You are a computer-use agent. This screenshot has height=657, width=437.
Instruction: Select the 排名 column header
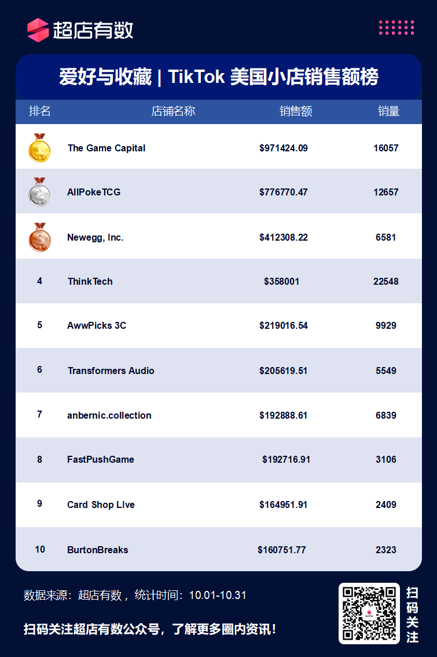40,111
